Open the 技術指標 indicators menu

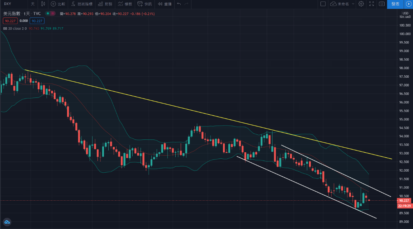coord(82,4)
